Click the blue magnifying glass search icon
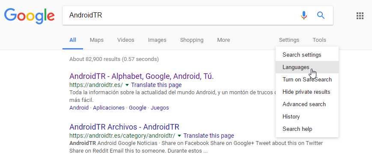 click(x=321, y=15)
